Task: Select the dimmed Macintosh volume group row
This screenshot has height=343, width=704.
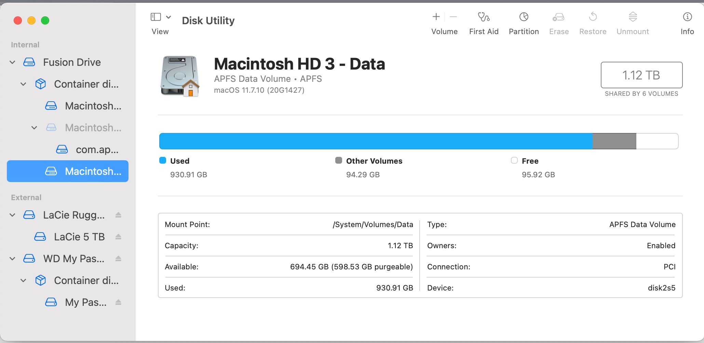Action: point(68,128)
